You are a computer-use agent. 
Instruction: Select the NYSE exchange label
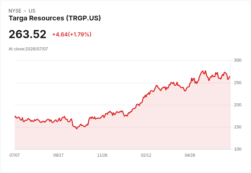pyautogui.click(x=15, y=11)
